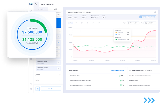Screen dimensions: 160x105
Task: Switch to the Air tab
Action: tap(55, 9)
